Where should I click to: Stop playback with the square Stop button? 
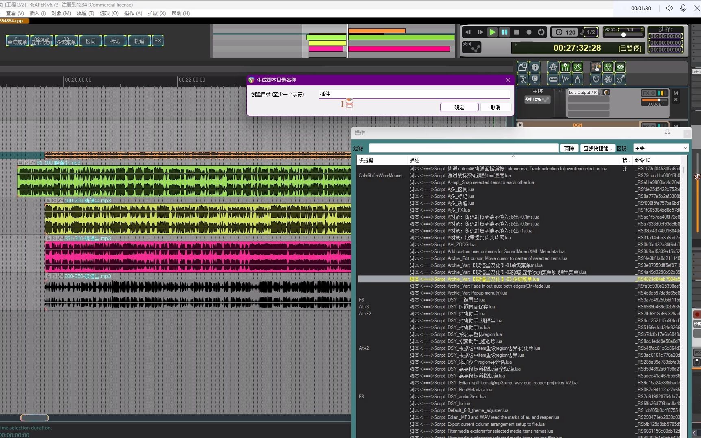coord(517,32)
